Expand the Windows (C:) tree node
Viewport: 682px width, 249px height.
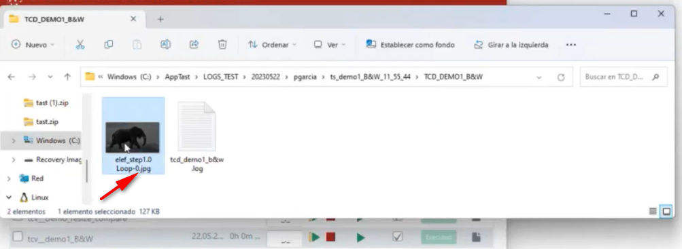tap(14, 140)
